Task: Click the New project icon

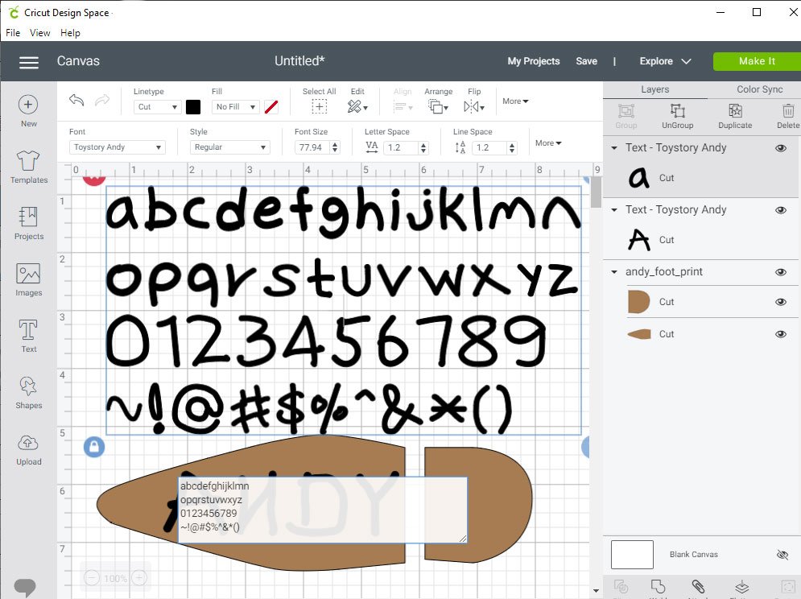Action: 28,105
